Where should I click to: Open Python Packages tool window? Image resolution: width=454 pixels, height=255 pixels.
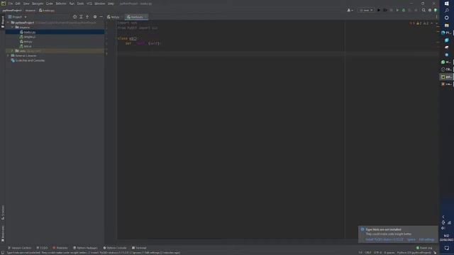[85, 248]
